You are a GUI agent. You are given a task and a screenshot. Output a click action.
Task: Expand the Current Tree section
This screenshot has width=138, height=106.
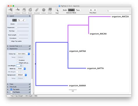coord(8,46)
